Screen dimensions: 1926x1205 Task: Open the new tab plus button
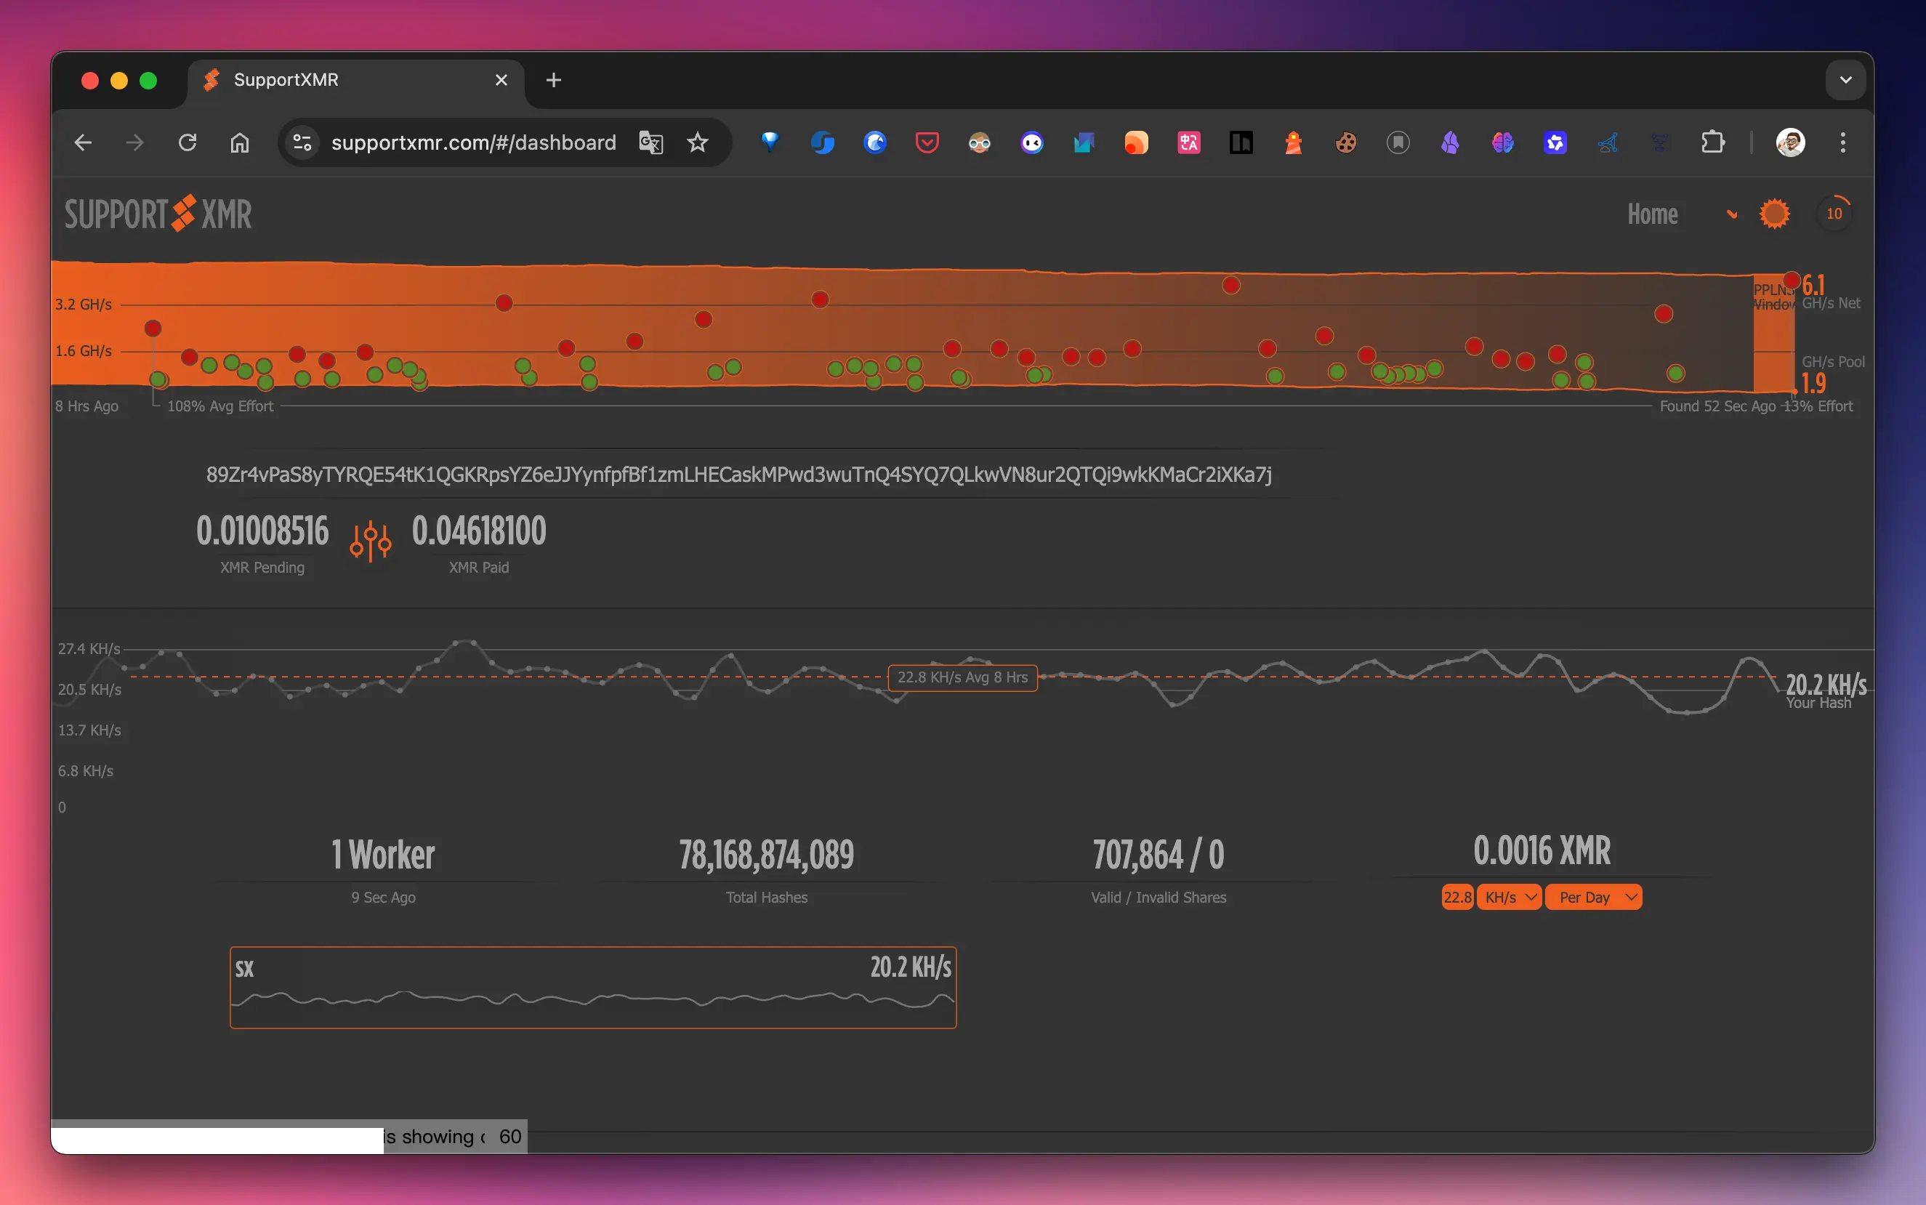553,80
